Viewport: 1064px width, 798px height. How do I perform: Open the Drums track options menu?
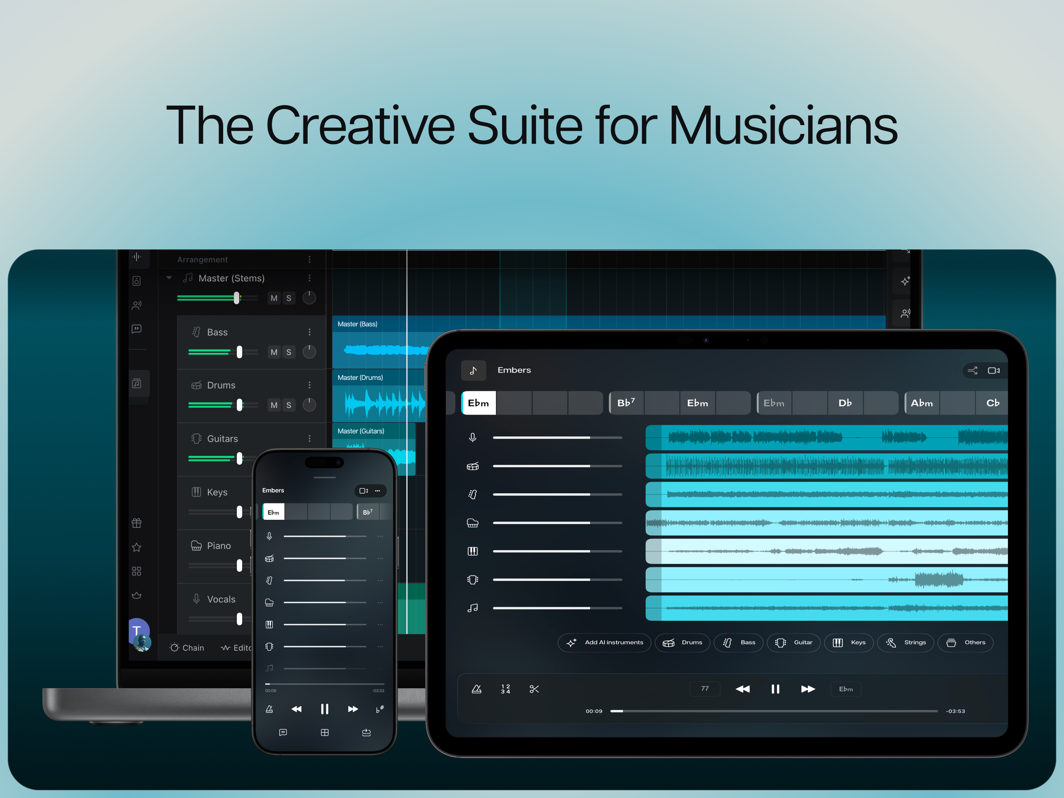(309, 385)
